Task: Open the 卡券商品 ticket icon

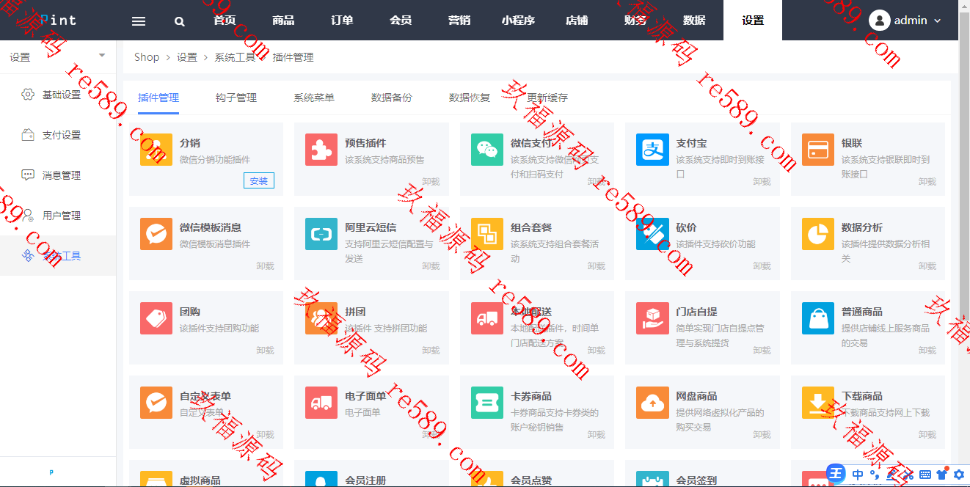Action: pos(487,403)
